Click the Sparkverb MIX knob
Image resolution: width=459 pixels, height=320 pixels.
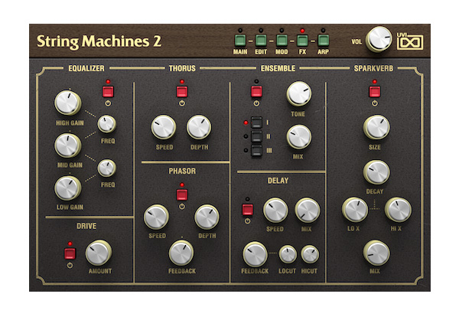coord(376,253)
